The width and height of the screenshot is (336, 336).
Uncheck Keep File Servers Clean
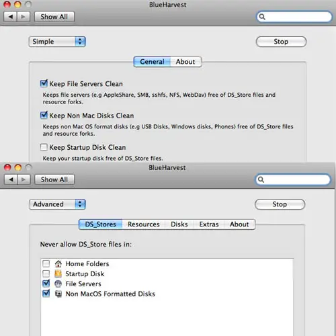(x=44, y=83)
